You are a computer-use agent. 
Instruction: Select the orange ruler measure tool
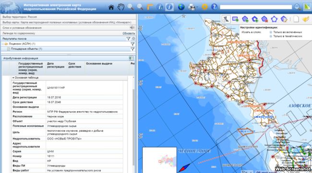150,7
